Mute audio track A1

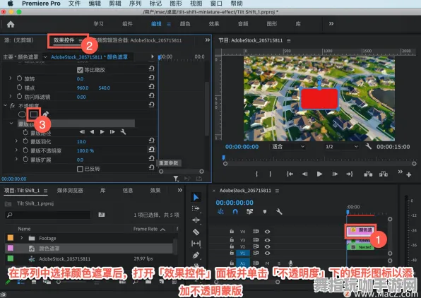(267, 263)
